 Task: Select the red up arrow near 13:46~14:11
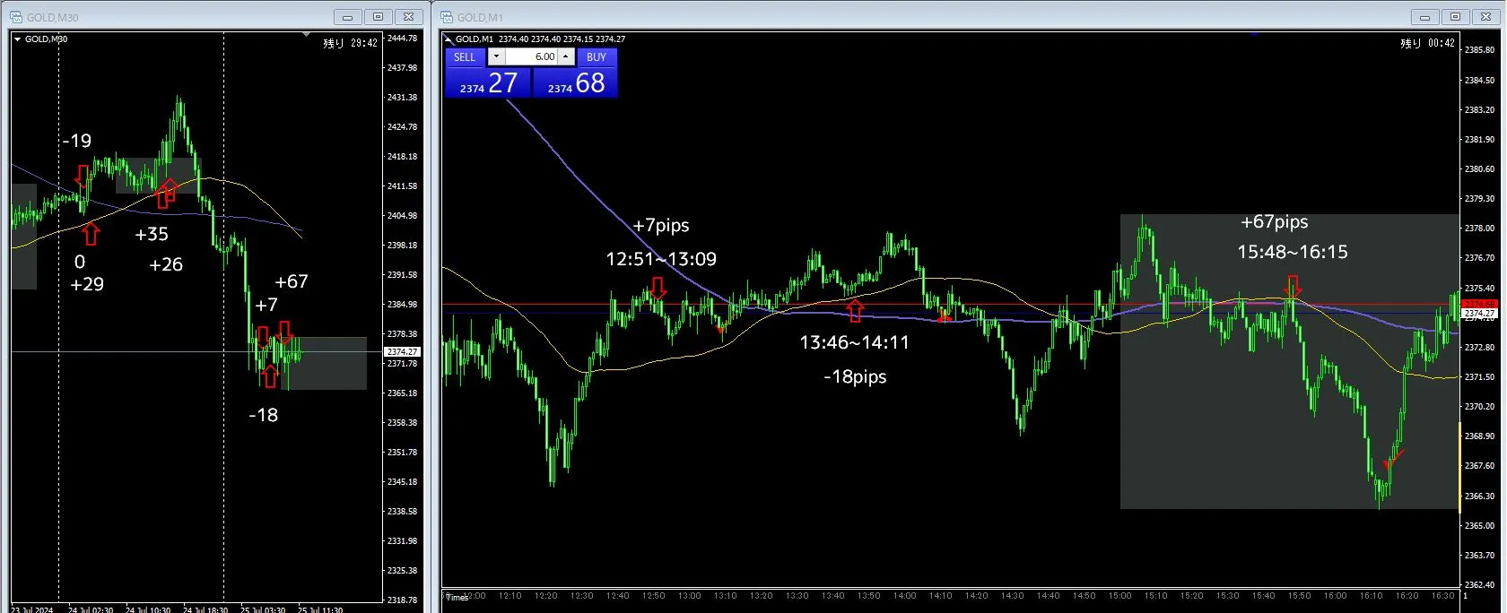click(855, 311)
